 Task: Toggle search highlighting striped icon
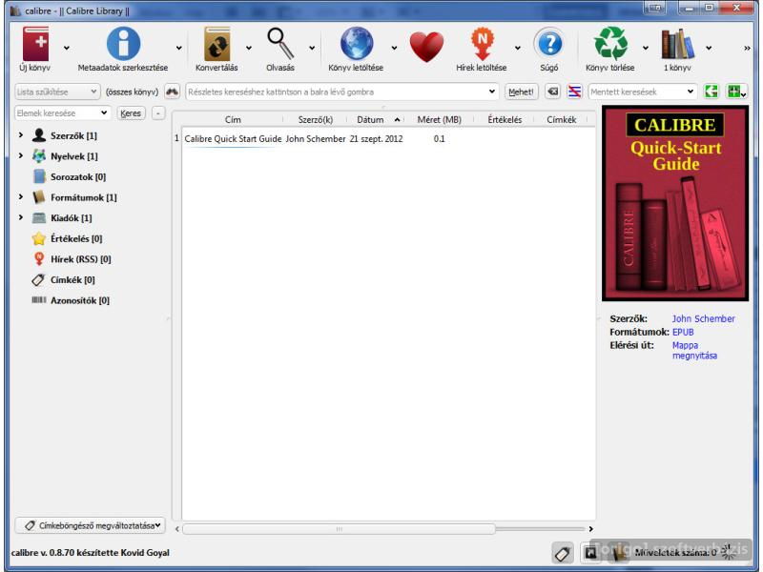(x=575, y=92)
